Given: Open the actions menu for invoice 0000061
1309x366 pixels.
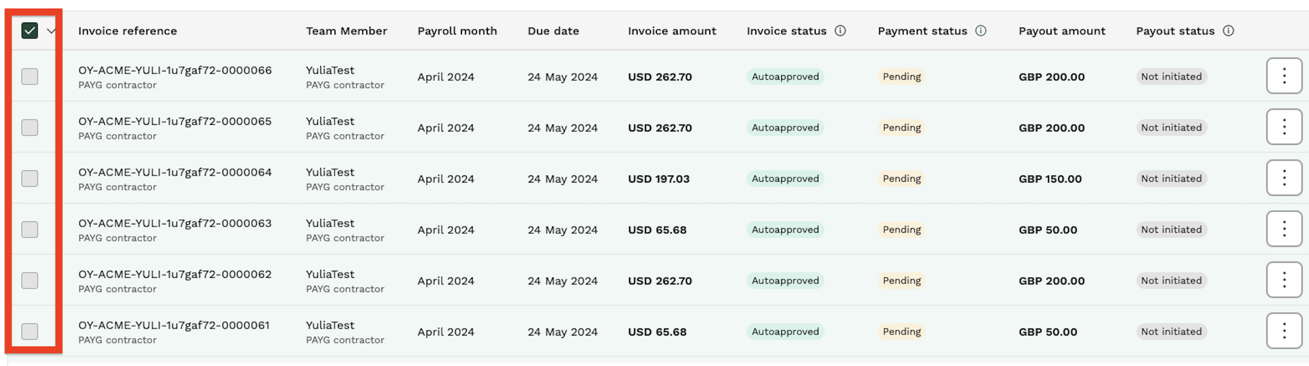Looking at the screenshot, I should [x=1284, y=331].
